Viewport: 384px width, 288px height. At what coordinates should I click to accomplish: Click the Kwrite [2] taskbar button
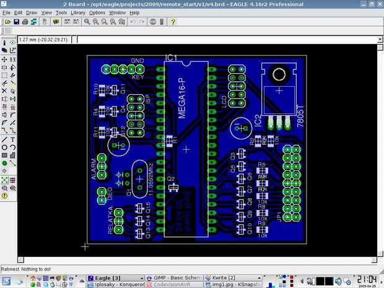233,278
